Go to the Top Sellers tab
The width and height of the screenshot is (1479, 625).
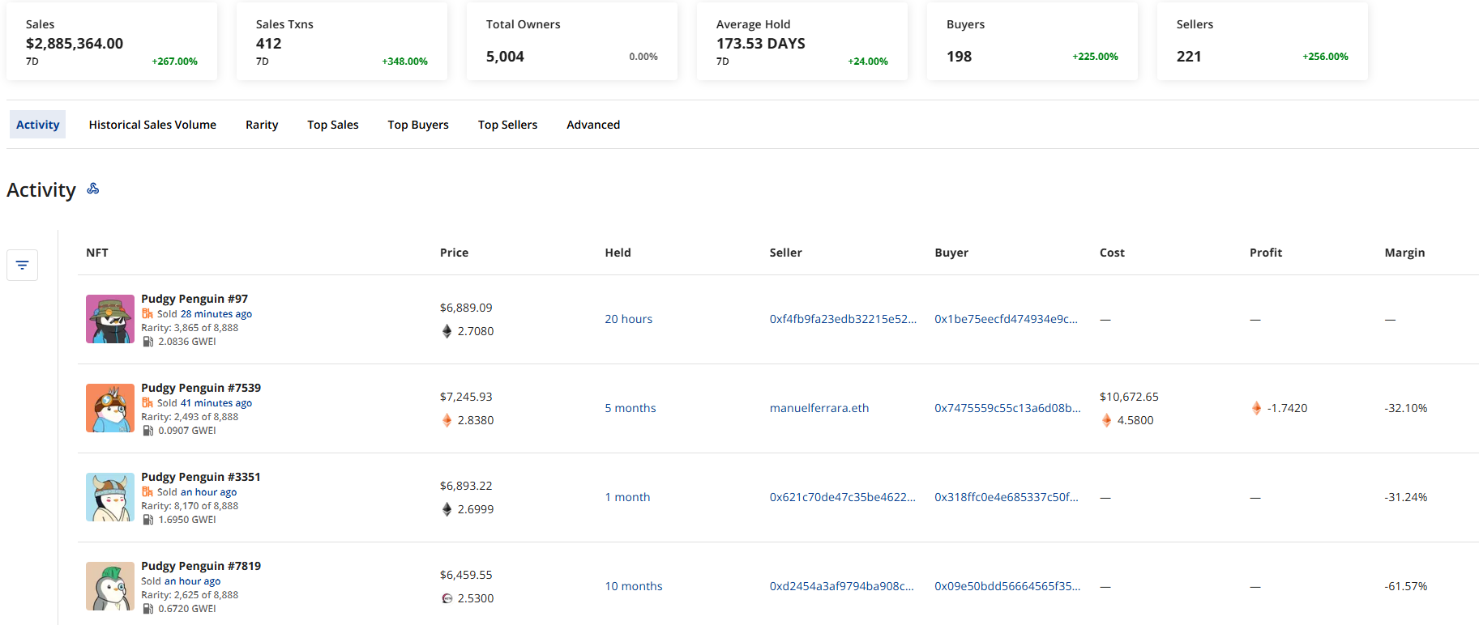pos(507,125)
